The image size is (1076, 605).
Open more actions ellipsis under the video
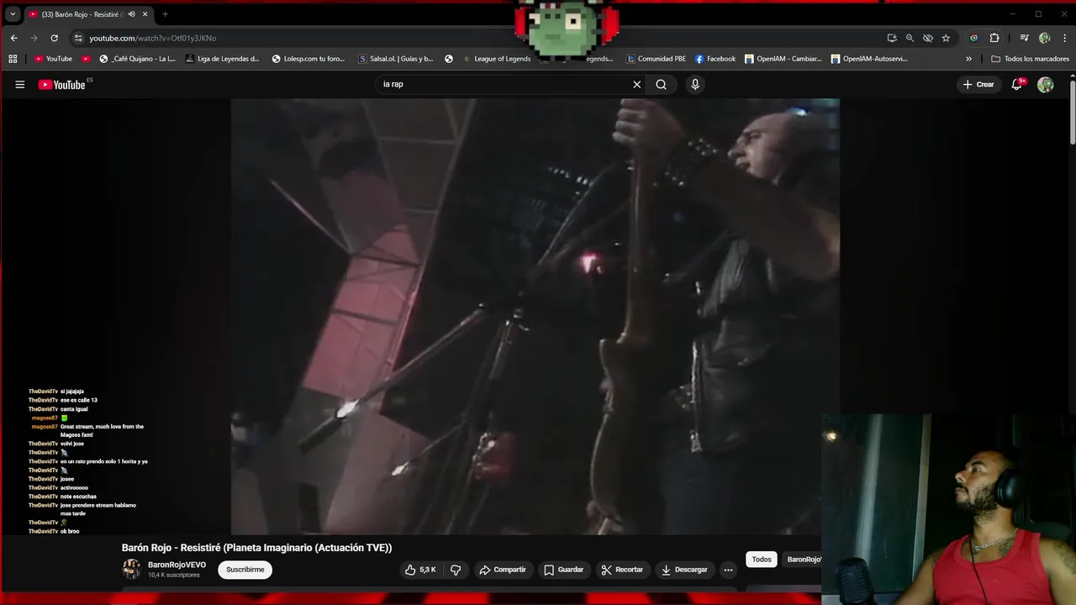(728, 570)
